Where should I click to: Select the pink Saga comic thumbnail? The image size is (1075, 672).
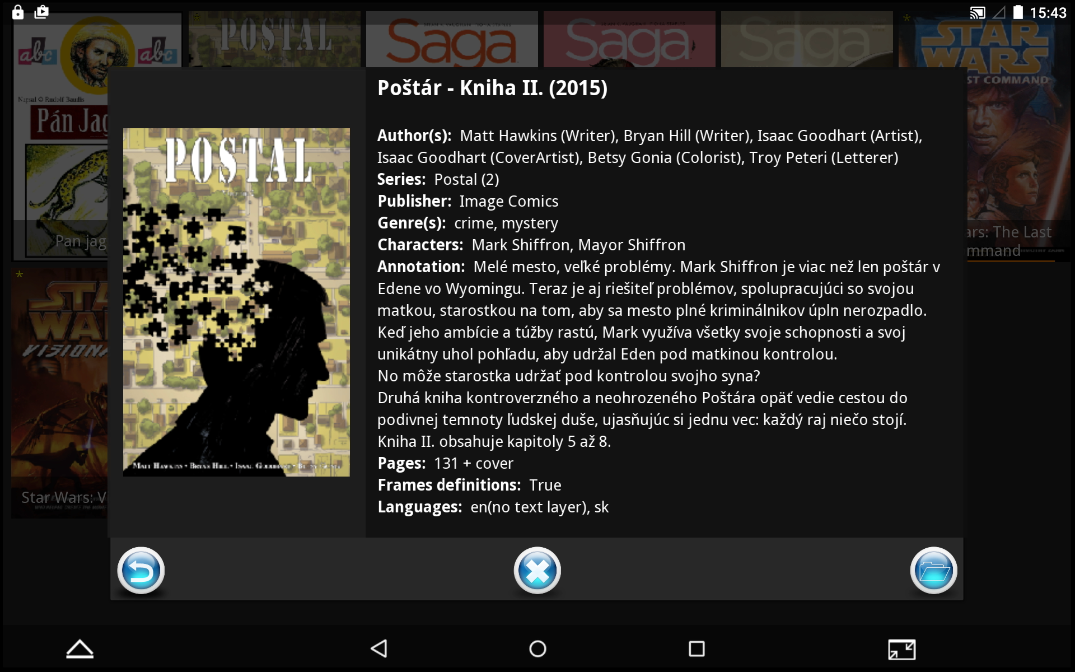tap(629, 39)
